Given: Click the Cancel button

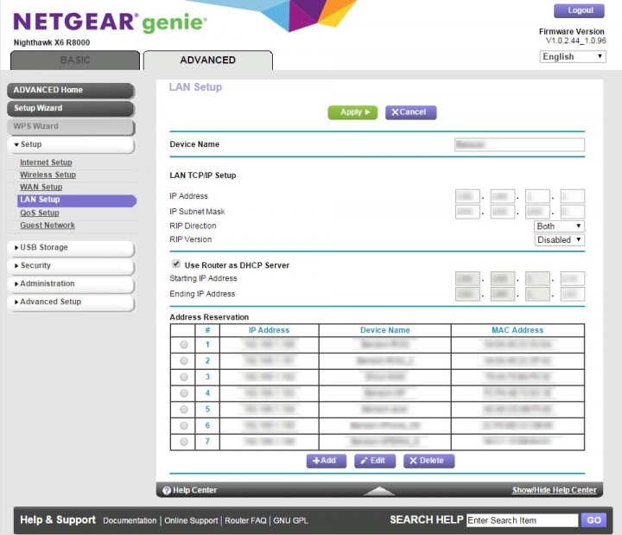Looking at the screenshot, I should click(410, 112).
